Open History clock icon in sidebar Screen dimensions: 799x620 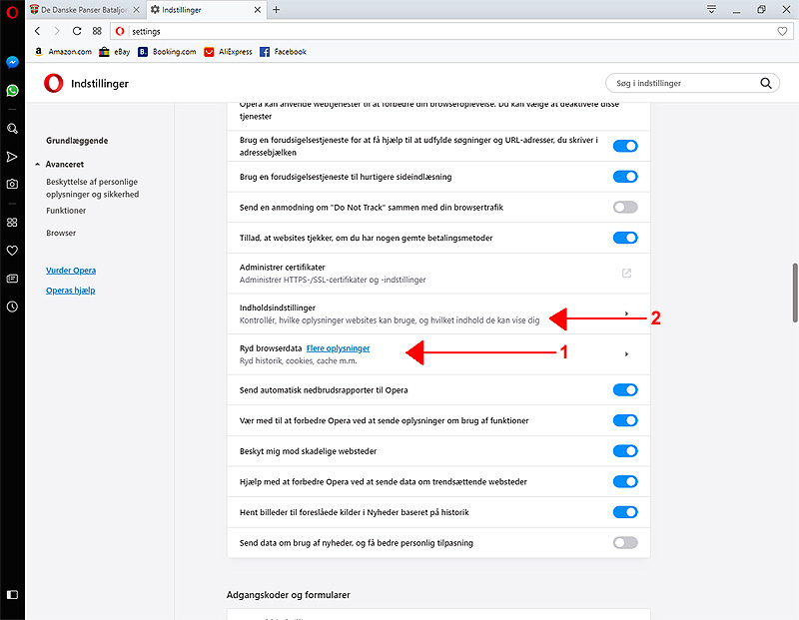click(x=12, y=307)
